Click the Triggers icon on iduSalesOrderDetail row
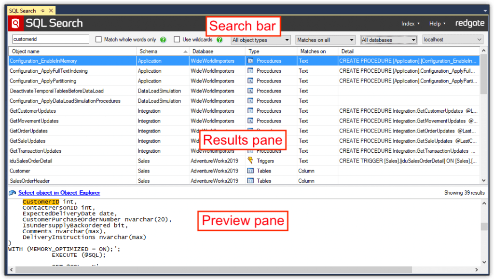Screen dimensions: 494x280 point(250,161)
